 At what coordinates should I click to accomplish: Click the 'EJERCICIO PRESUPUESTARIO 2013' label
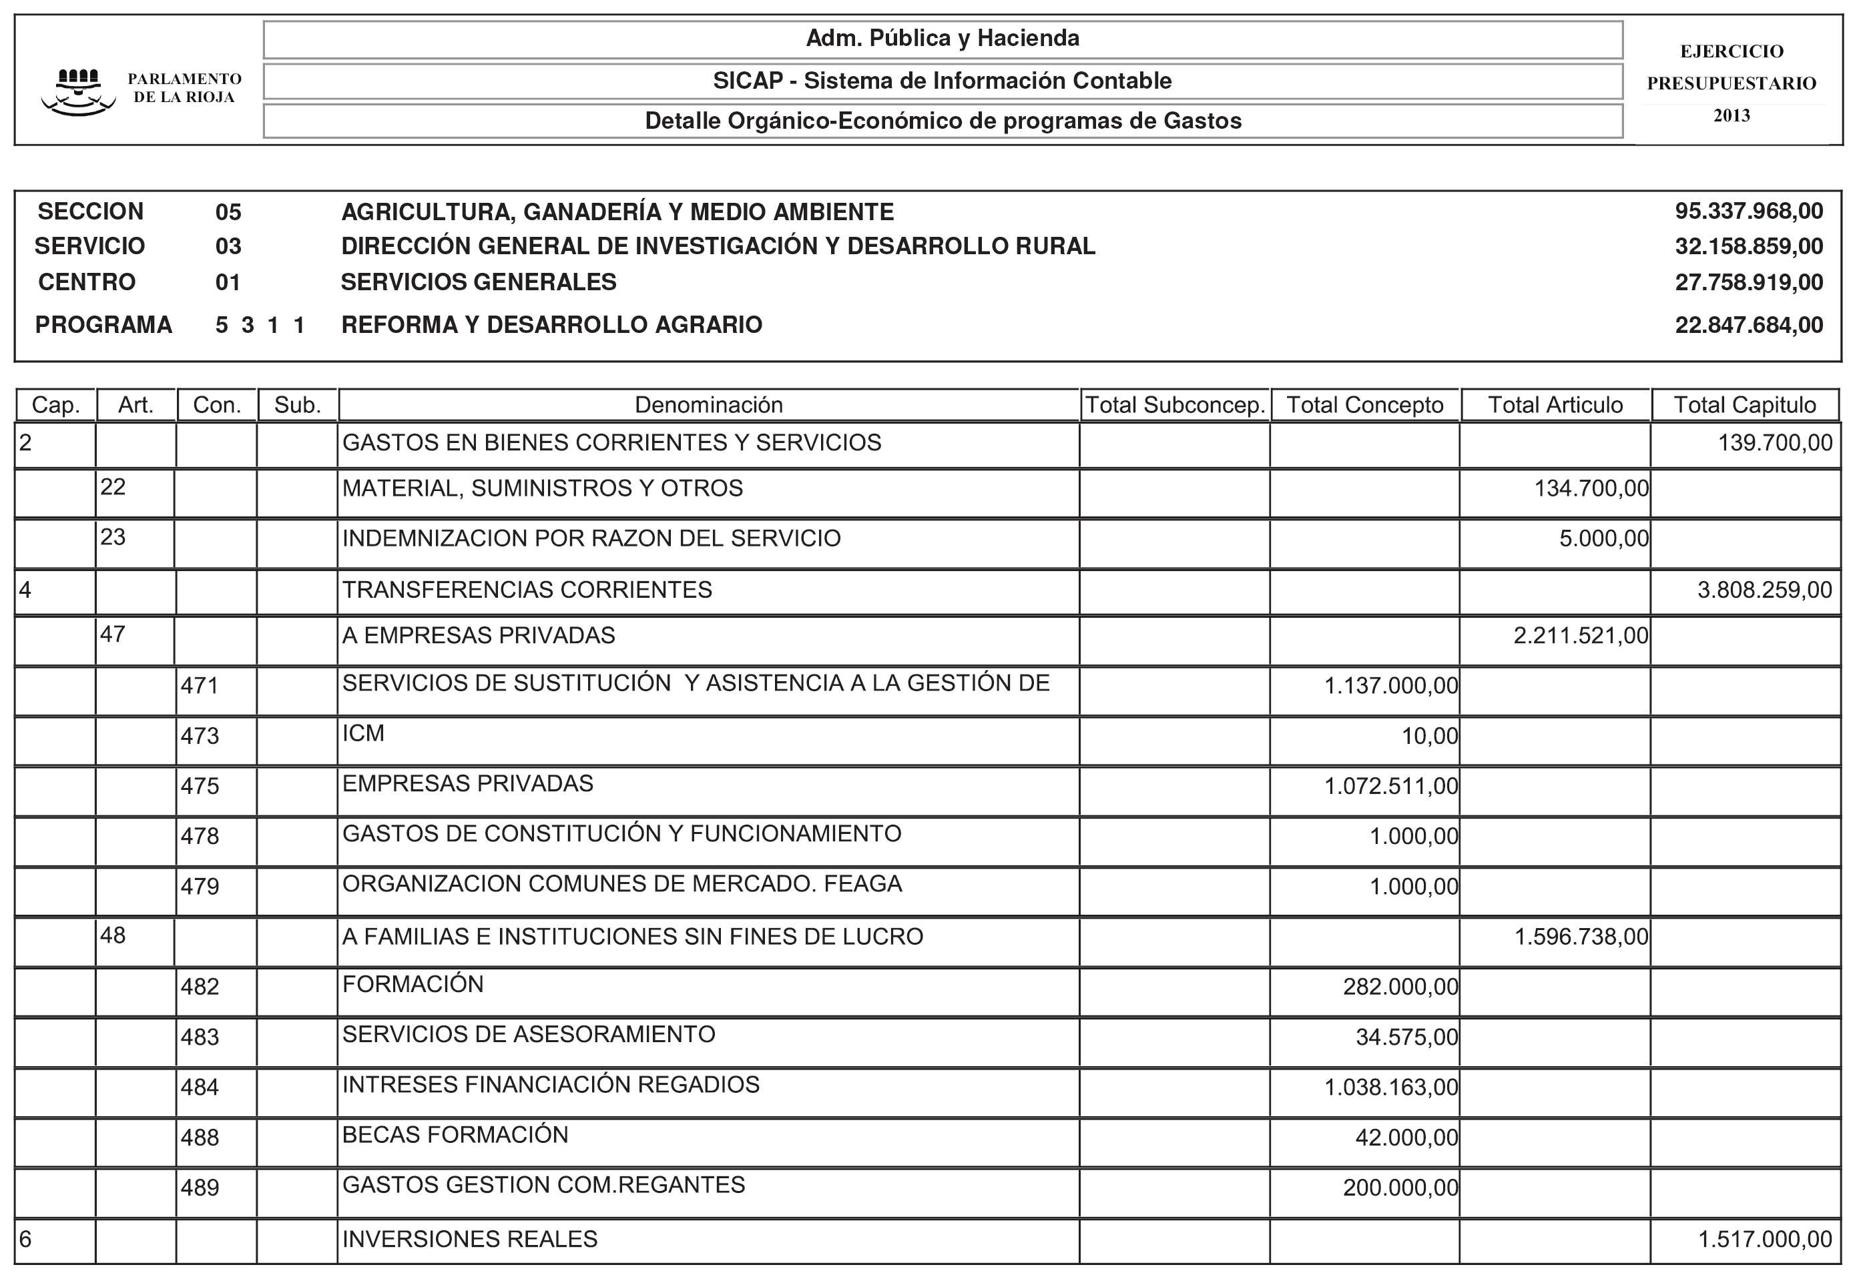[x=1732, y=83]
